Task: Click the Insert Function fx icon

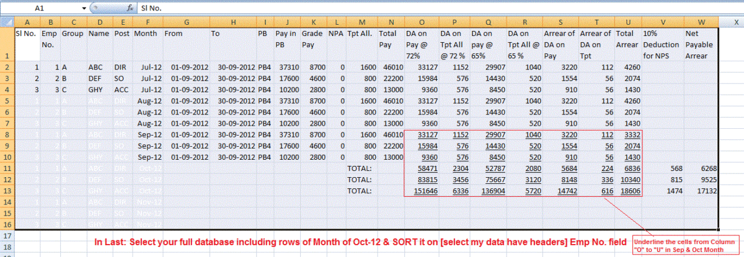Action: pyautogui.click(x=130, y=9)
